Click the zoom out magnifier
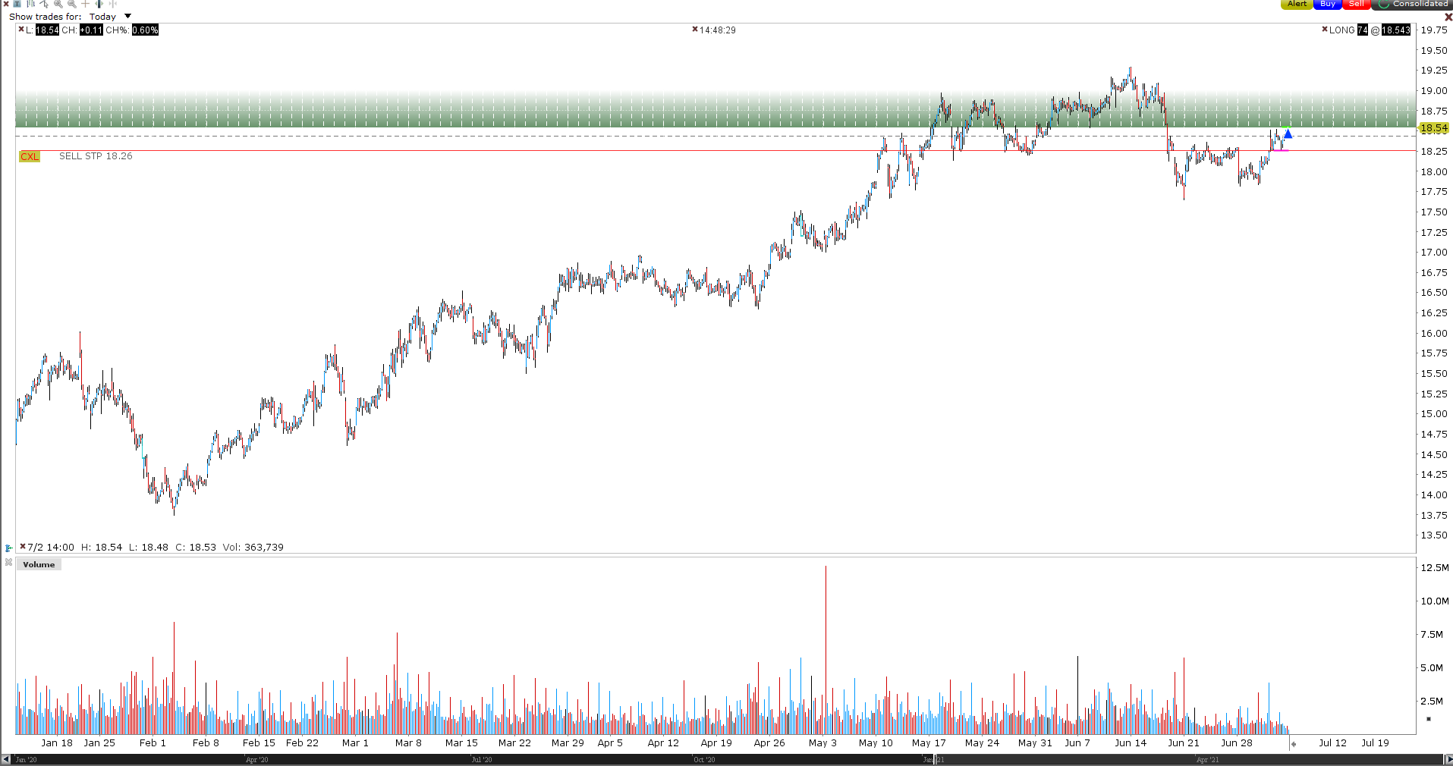The height and width of the screenshot is (766, 1453). click(x=72, y=4)
